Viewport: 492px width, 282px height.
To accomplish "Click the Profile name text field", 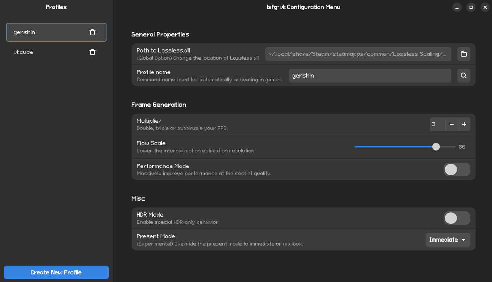I will 370,76.
